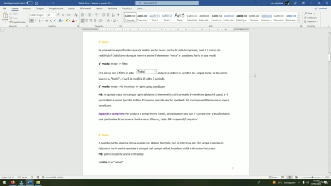Apply the Normale style
Image resolution: width=331 pixels, height=186 pixels.
(130, 17)
